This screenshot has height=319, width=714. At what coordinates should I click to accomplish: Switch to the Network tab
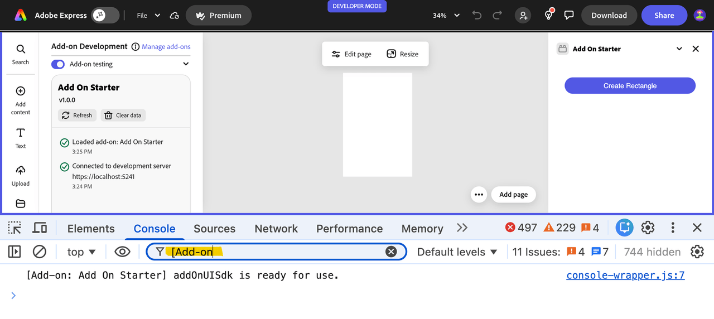tap(276, 228)
